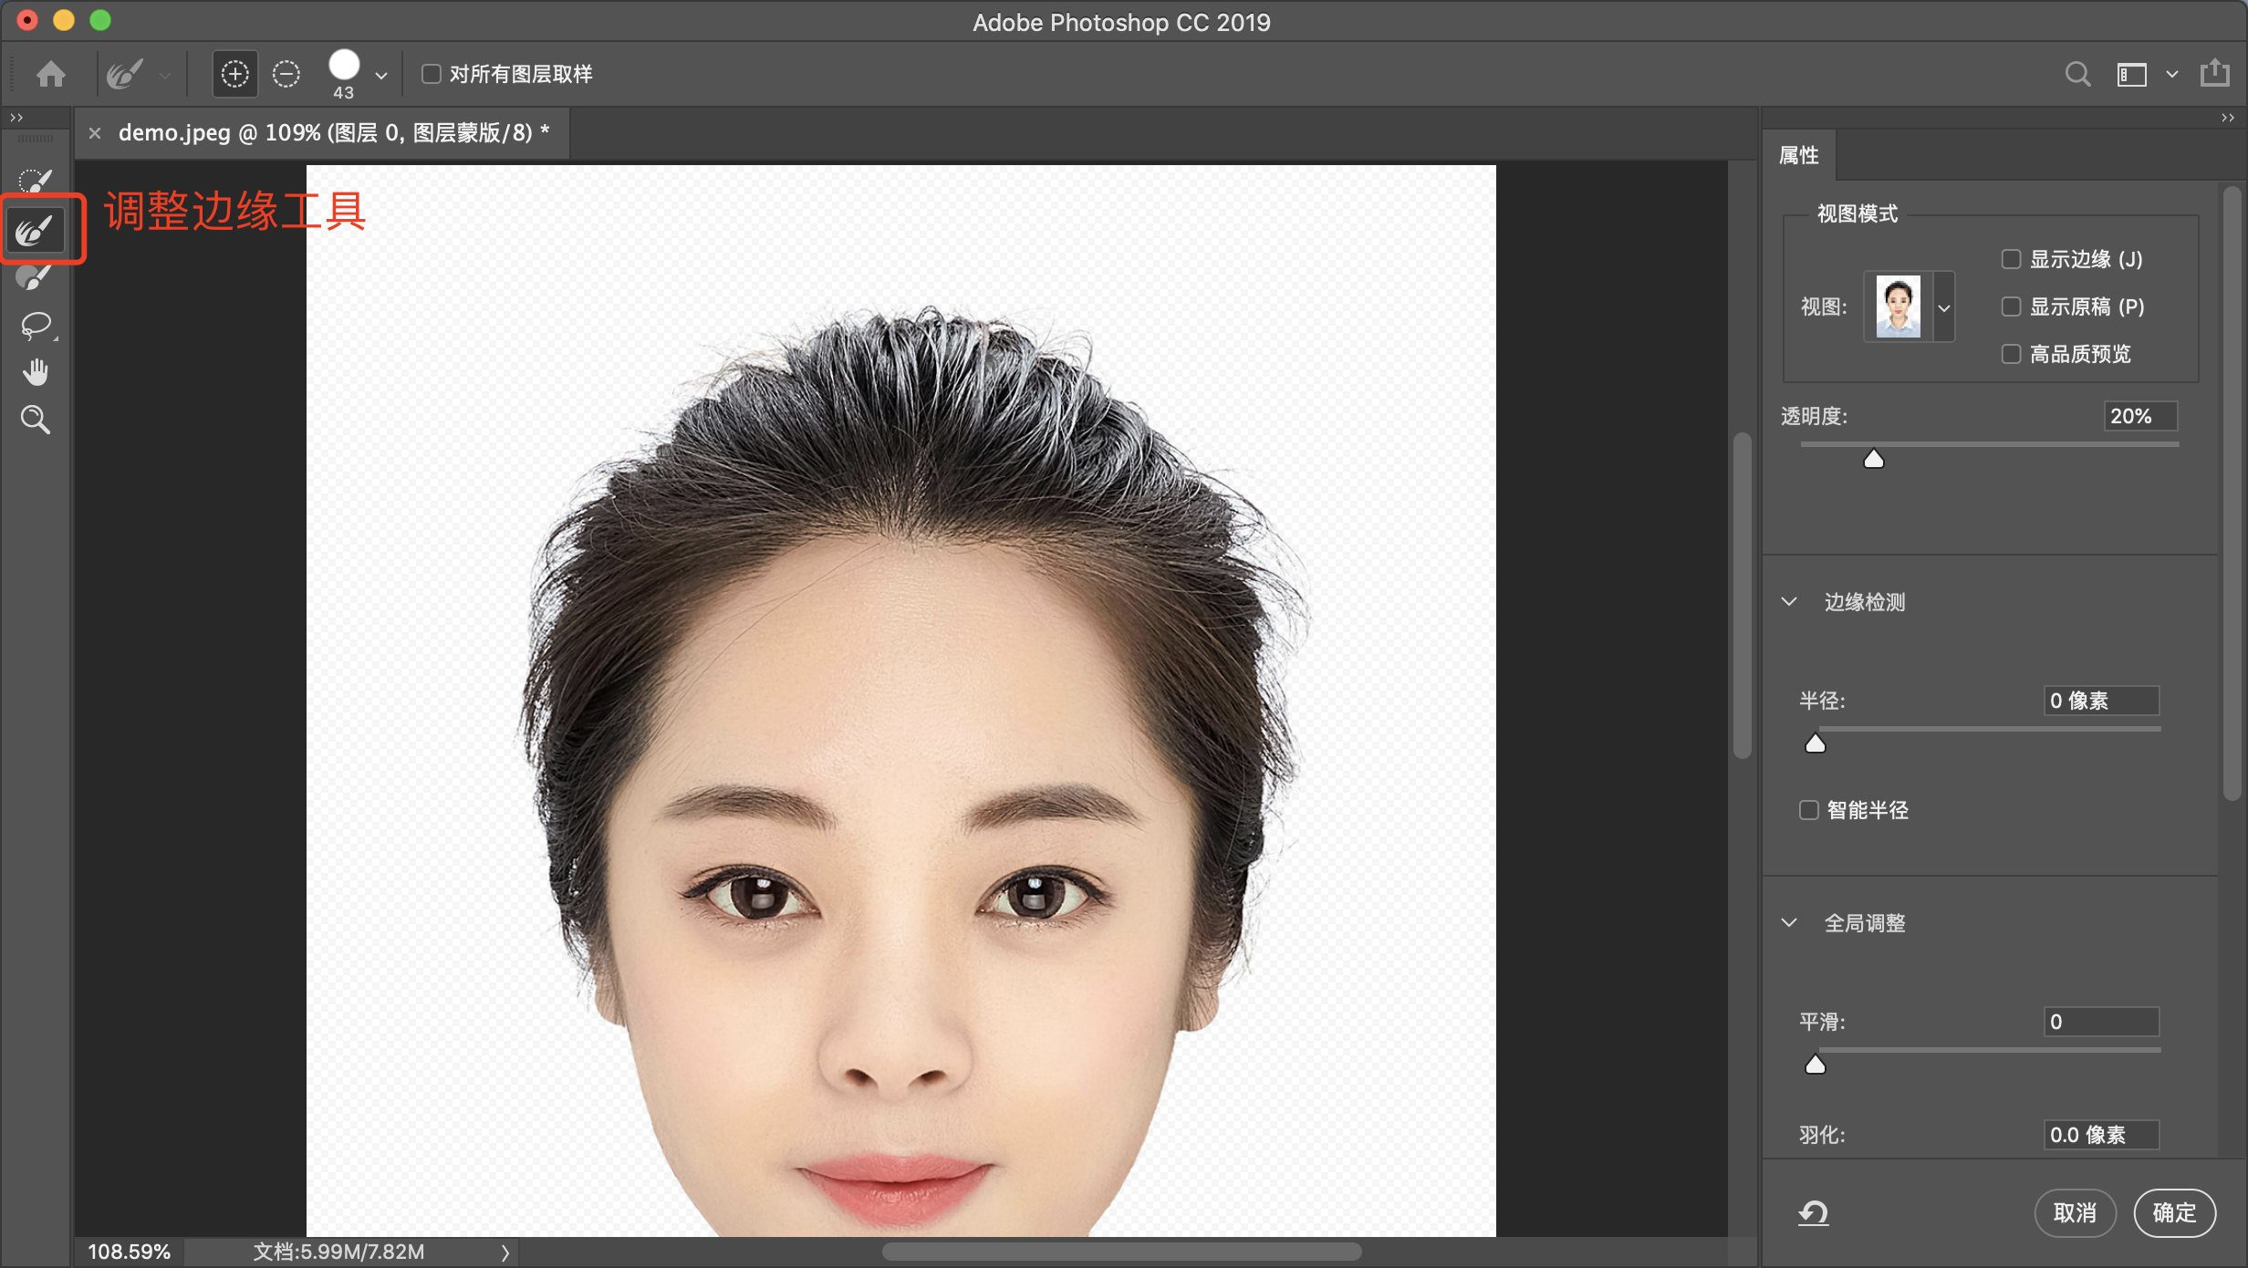Viewport: 2248px width, 1268px height.
Task: Click the properties panel vertical scrollbar
Action: point(2232,493)
